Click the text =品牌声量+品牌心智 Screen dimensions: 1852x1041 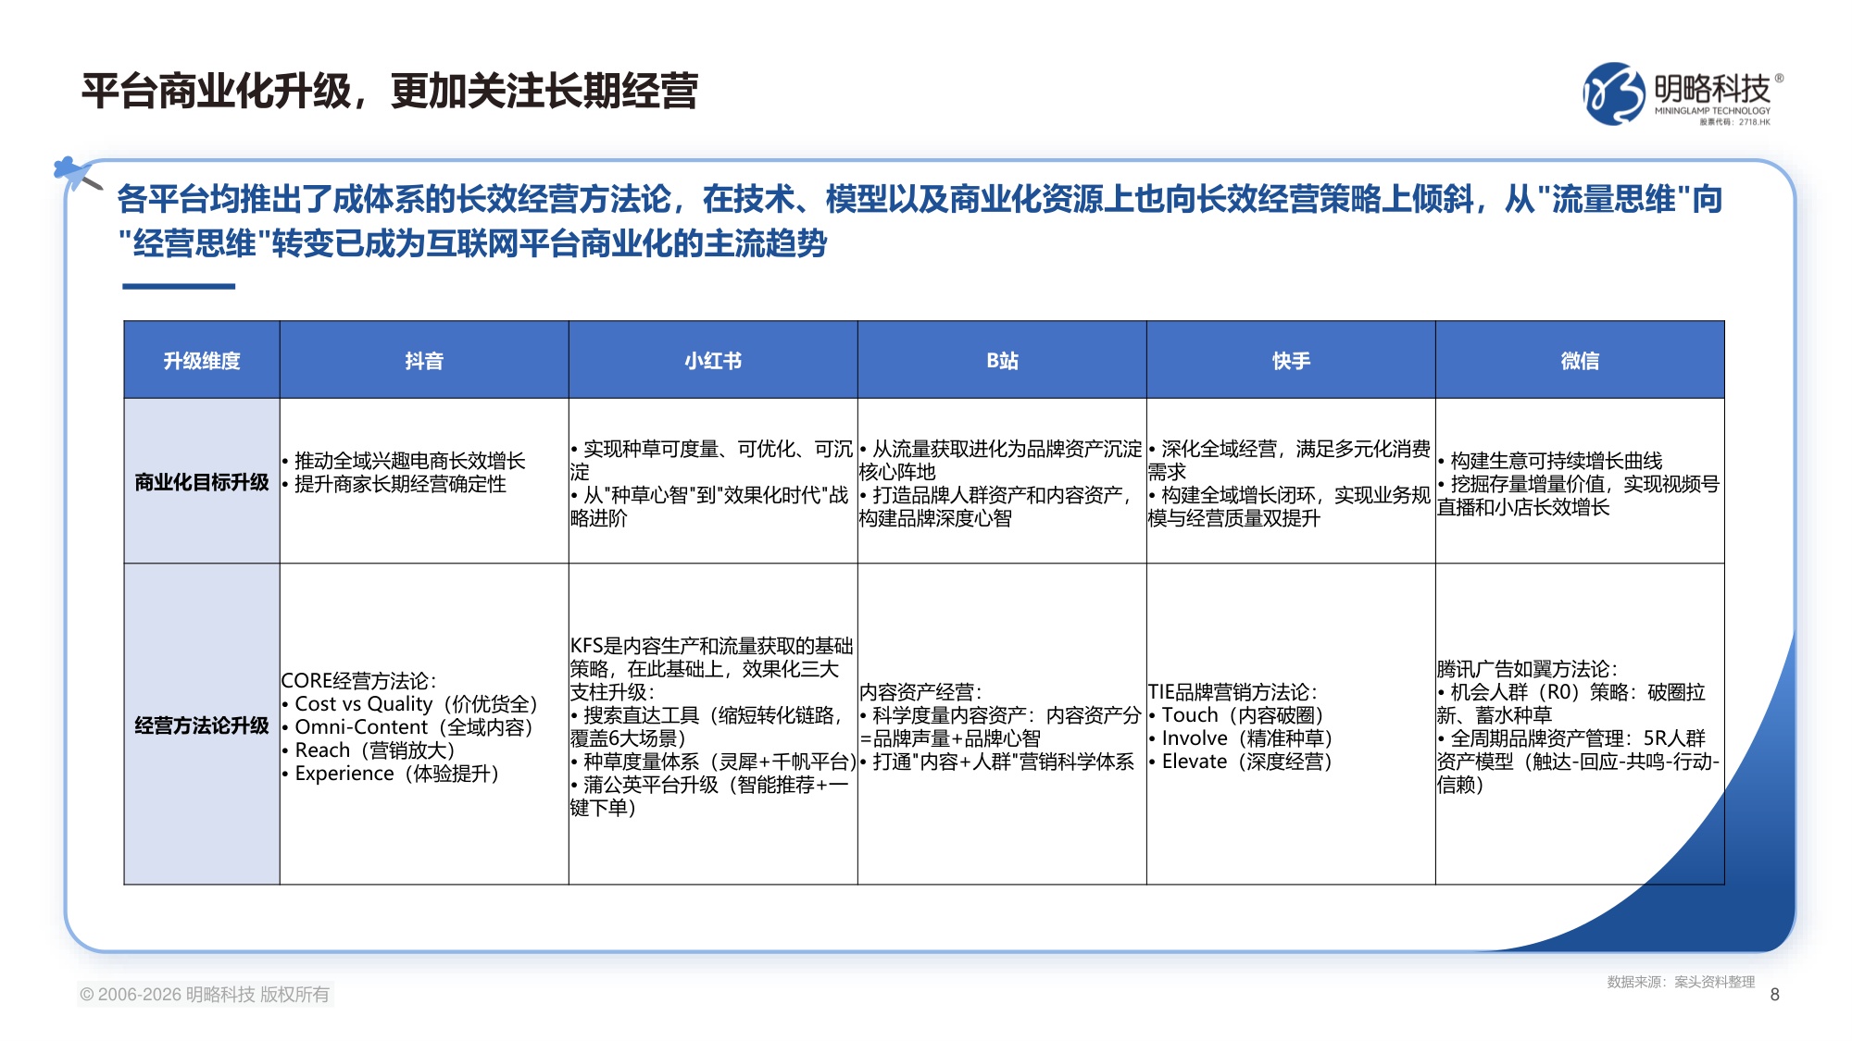click(x=950, y=738)
